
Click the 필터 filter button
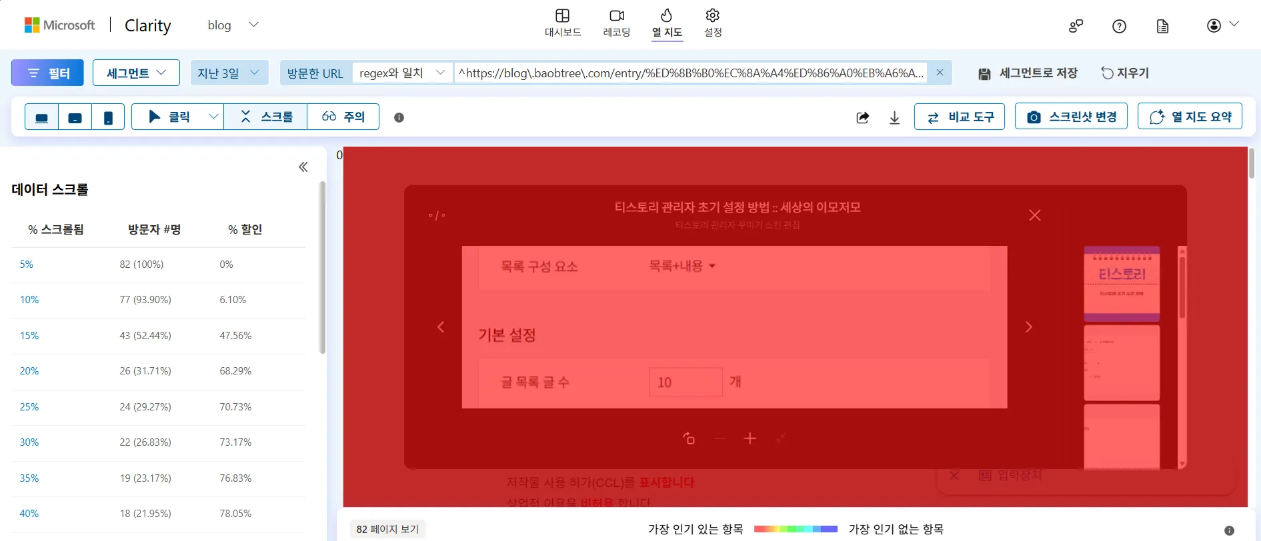click(47, 73)
